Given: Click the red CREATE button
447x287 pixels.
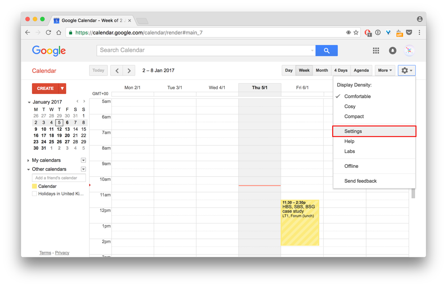Looking at the screenshot, I should [45, 88].
